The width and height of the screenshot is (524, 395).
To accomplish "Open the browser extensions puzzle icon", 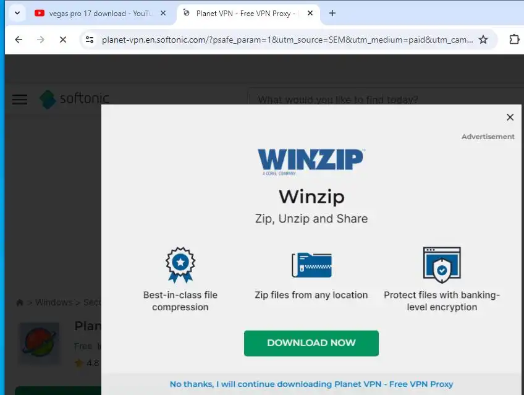I will (514, 40).
